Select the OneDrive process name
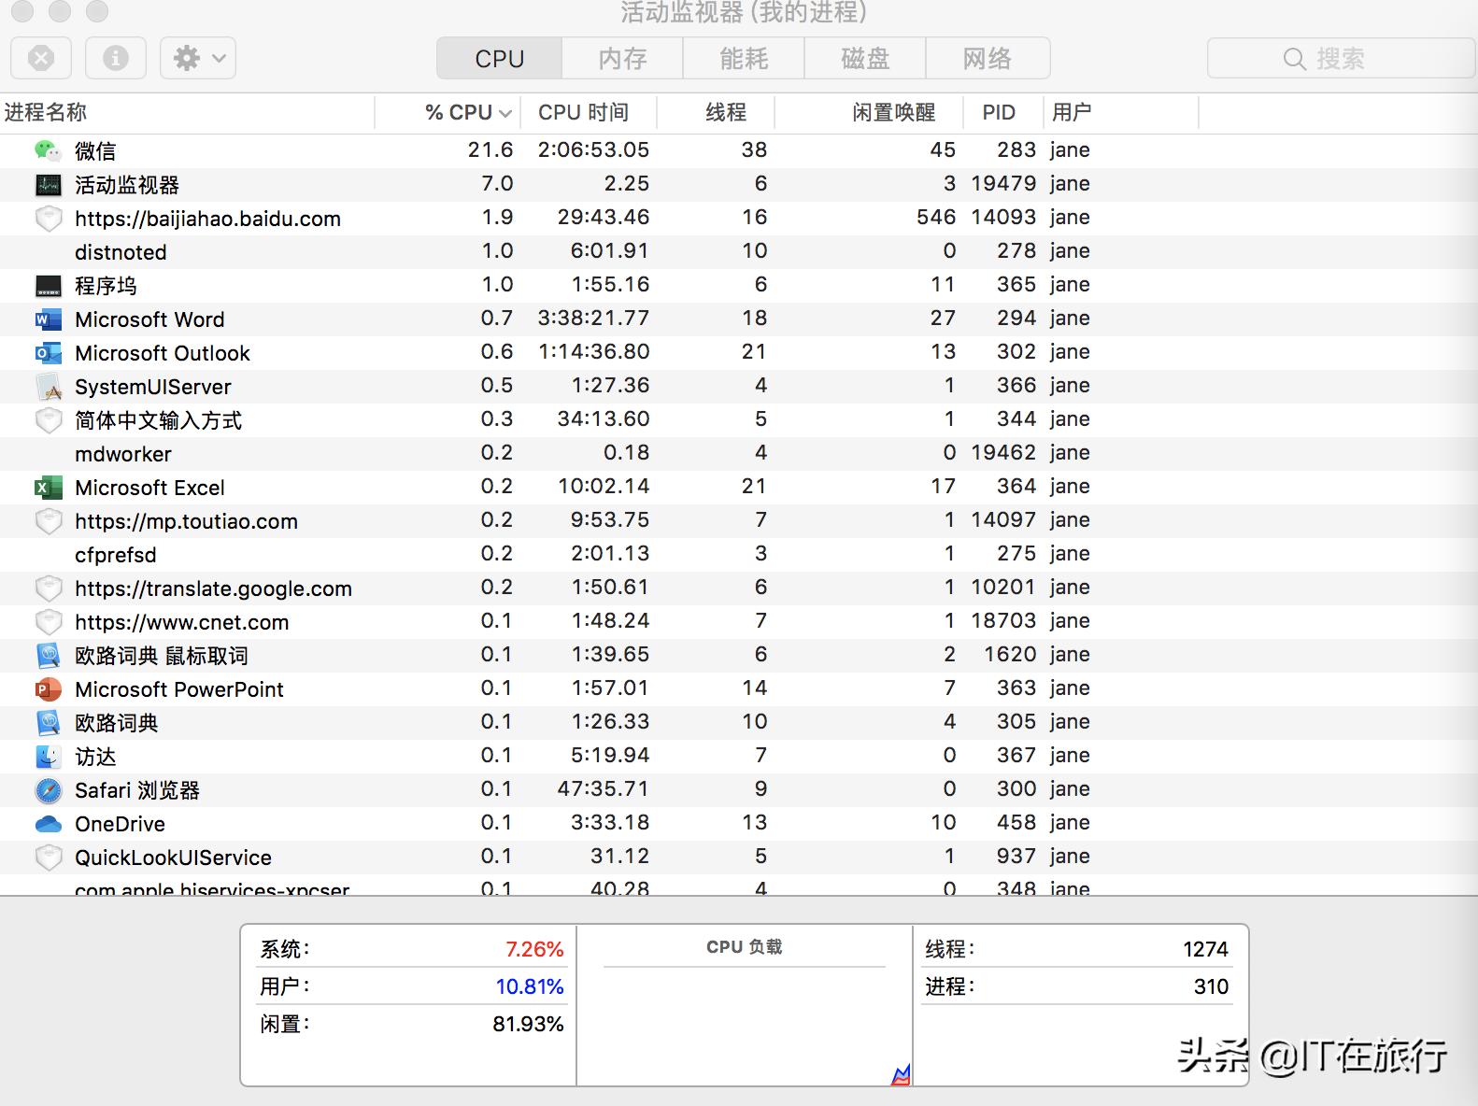Screen dimensions: 1478x1106 (120, 824)
